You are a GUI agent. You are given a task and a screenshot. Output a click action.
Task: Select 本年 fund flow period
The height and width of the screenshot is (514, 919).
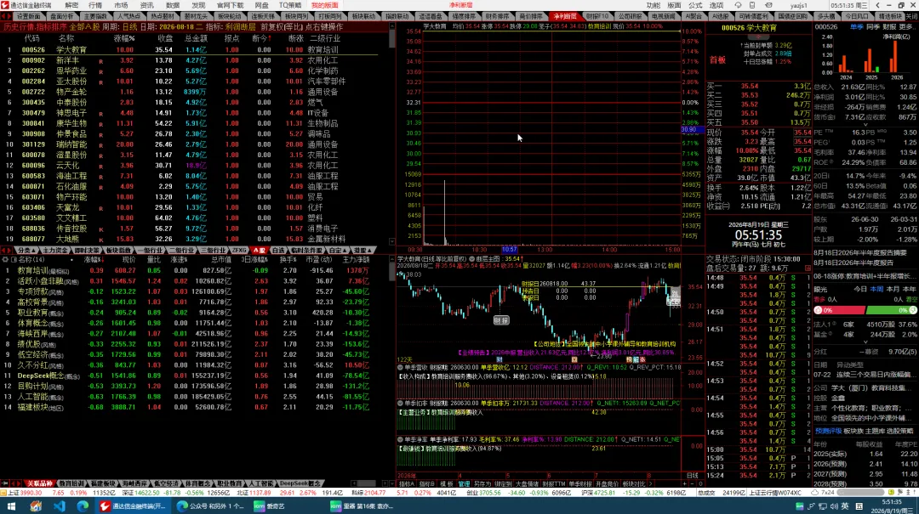[910, 289]
